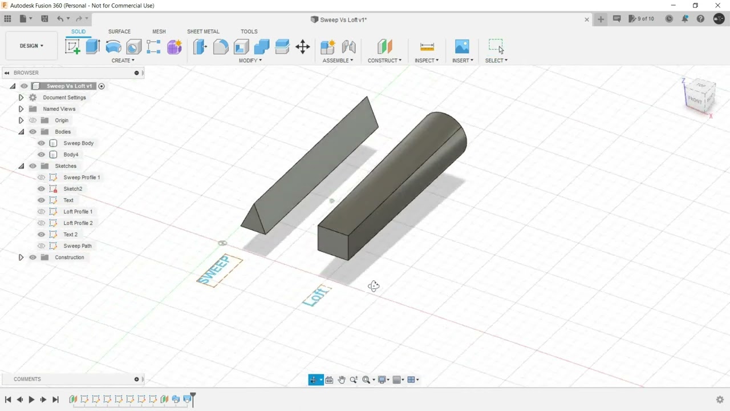
Task: Open the notifications bell icon
Action: click(685, 19)
